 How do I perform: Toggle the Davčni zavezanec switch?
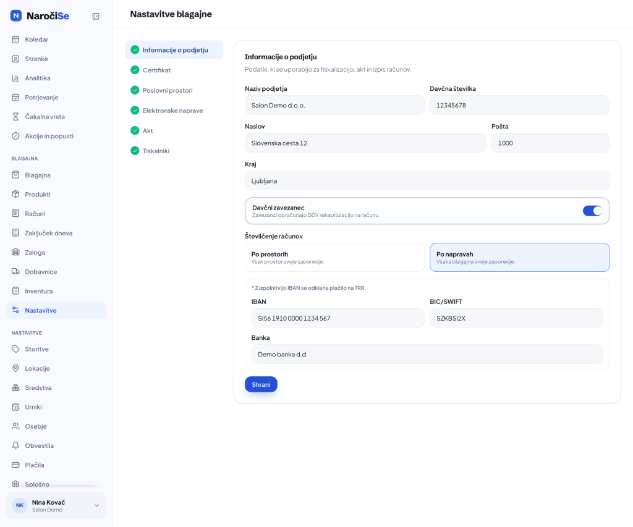click(592, 211)
